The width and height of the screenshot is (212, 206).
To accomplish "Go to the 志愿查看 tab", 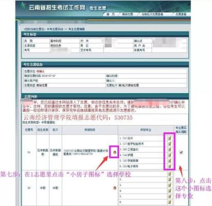I will tap(181, 14).
